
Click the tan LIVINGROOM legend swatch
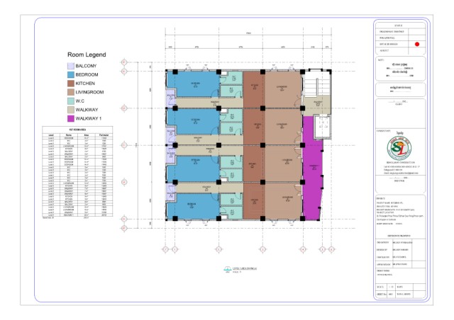(71, 92)
